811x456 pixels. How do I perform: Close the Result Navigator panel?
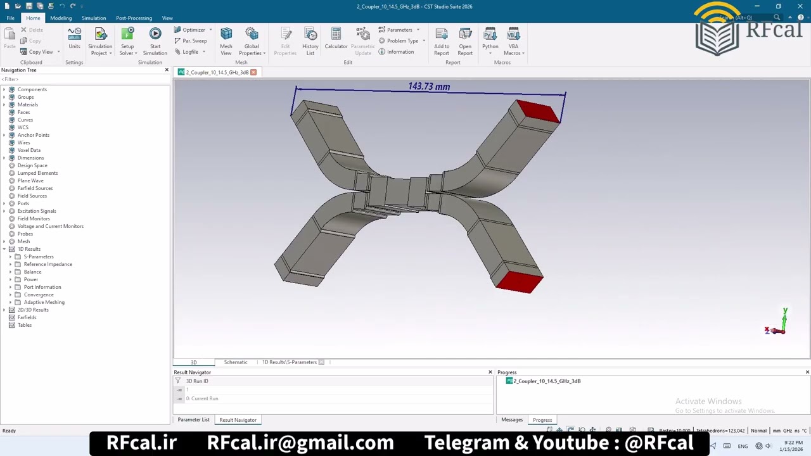[490, 372]
